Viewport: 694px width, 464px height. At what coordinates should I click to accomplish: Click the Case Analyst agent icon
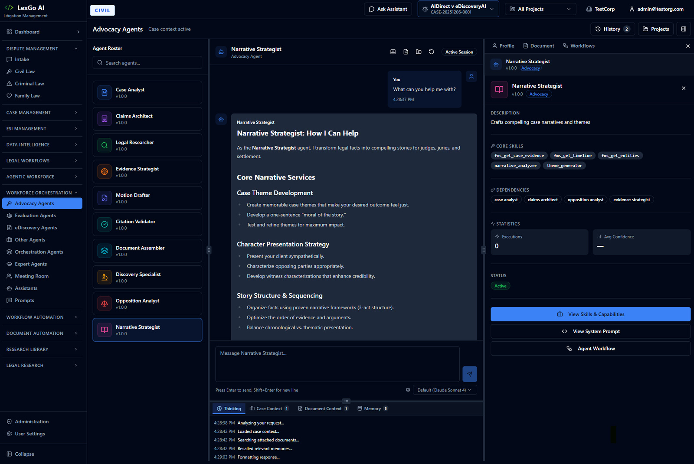click(x=105, y=92)
